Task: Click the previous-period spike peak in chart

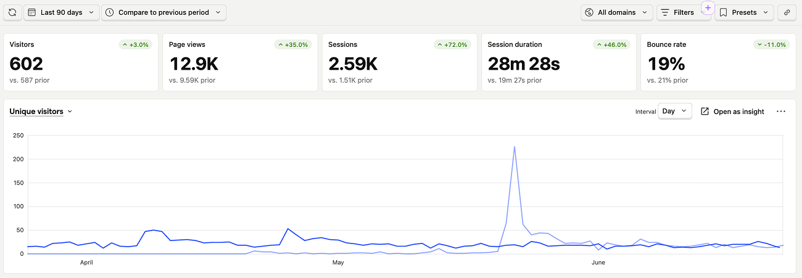Action: coord(515,147)
